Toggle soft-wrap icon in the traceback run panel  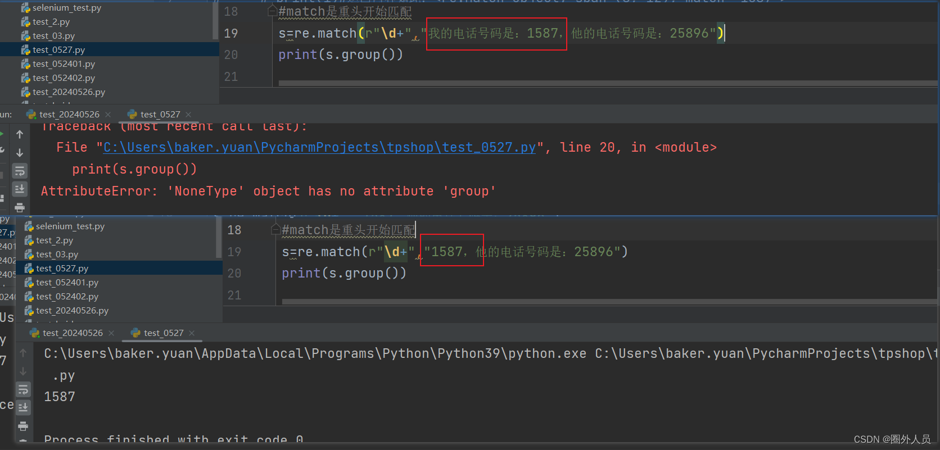coord(20,171)
